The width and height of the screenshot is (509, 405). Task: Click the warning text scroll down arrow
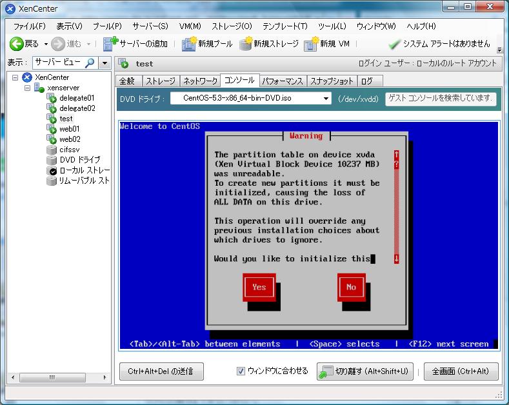[x=396, y=259]
